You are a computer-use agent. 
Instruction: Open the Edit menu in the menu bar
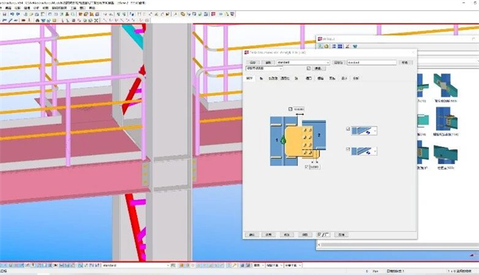7,8
